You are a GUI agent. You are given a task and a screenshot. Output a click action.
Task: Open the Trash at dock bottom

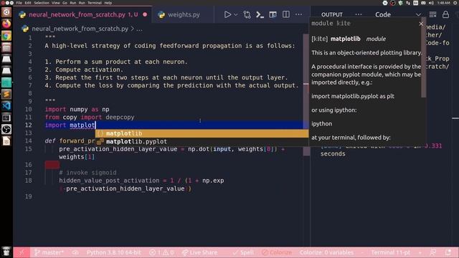[6, 252]
